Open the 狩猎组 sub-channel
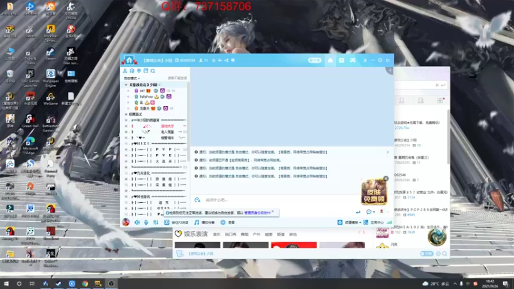514x289 pixels. (163, 179)
